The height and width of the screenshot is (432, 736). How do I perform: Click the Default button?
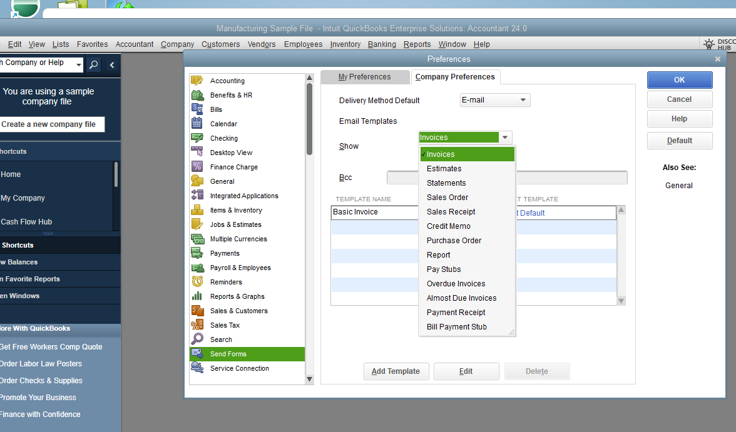pyautogui.click(x=680, y=141)
